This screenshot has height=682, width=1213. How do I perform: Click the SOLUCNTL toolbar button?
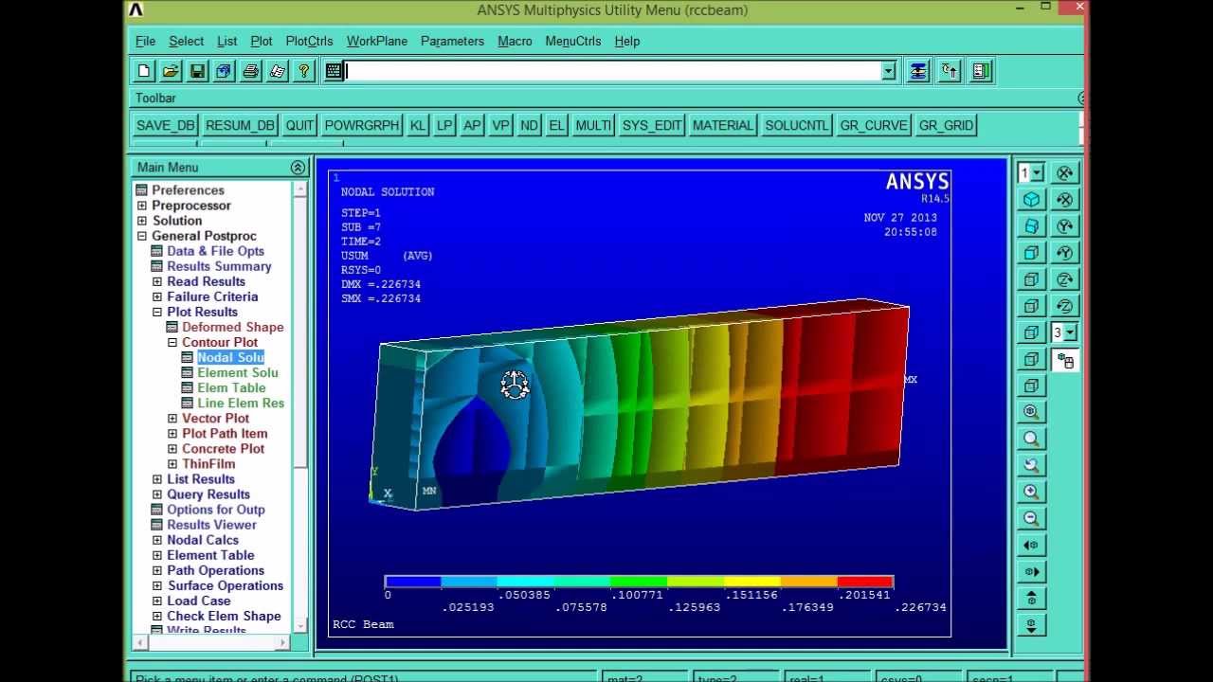click(796, 125)
